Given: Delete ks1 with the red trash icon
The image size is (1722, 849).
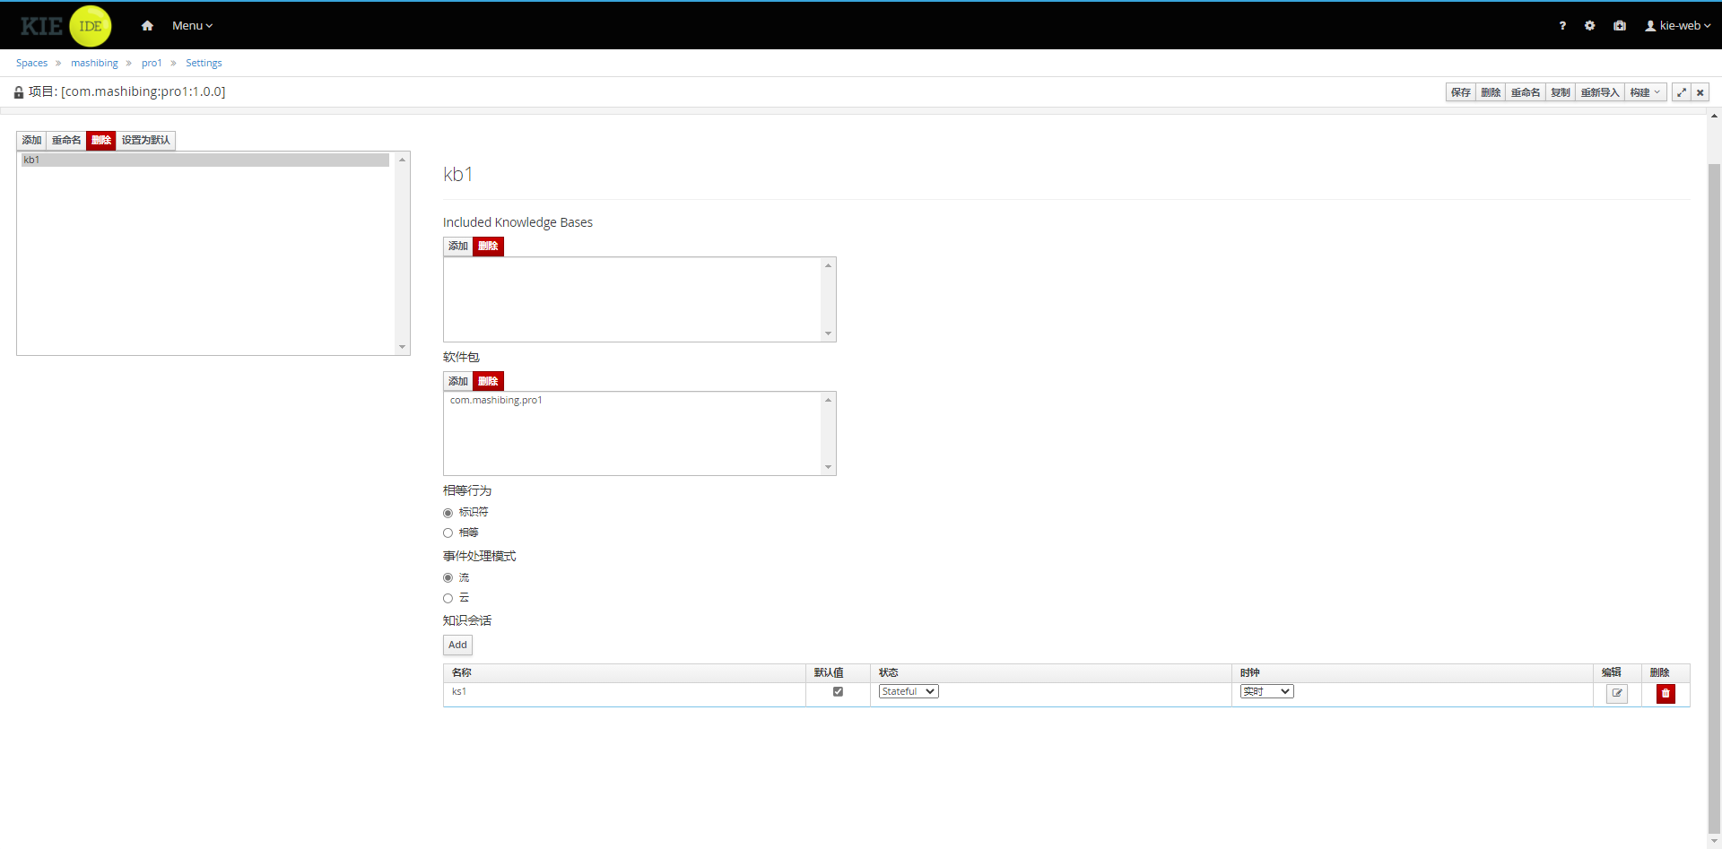Looking at the screenshot, I should tap(1665, 693).
